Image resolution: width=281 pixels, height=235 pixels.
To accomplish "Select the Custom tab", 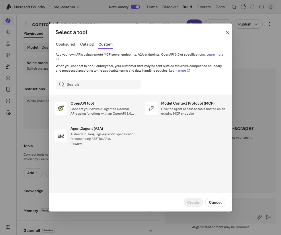I will point(106,44).
